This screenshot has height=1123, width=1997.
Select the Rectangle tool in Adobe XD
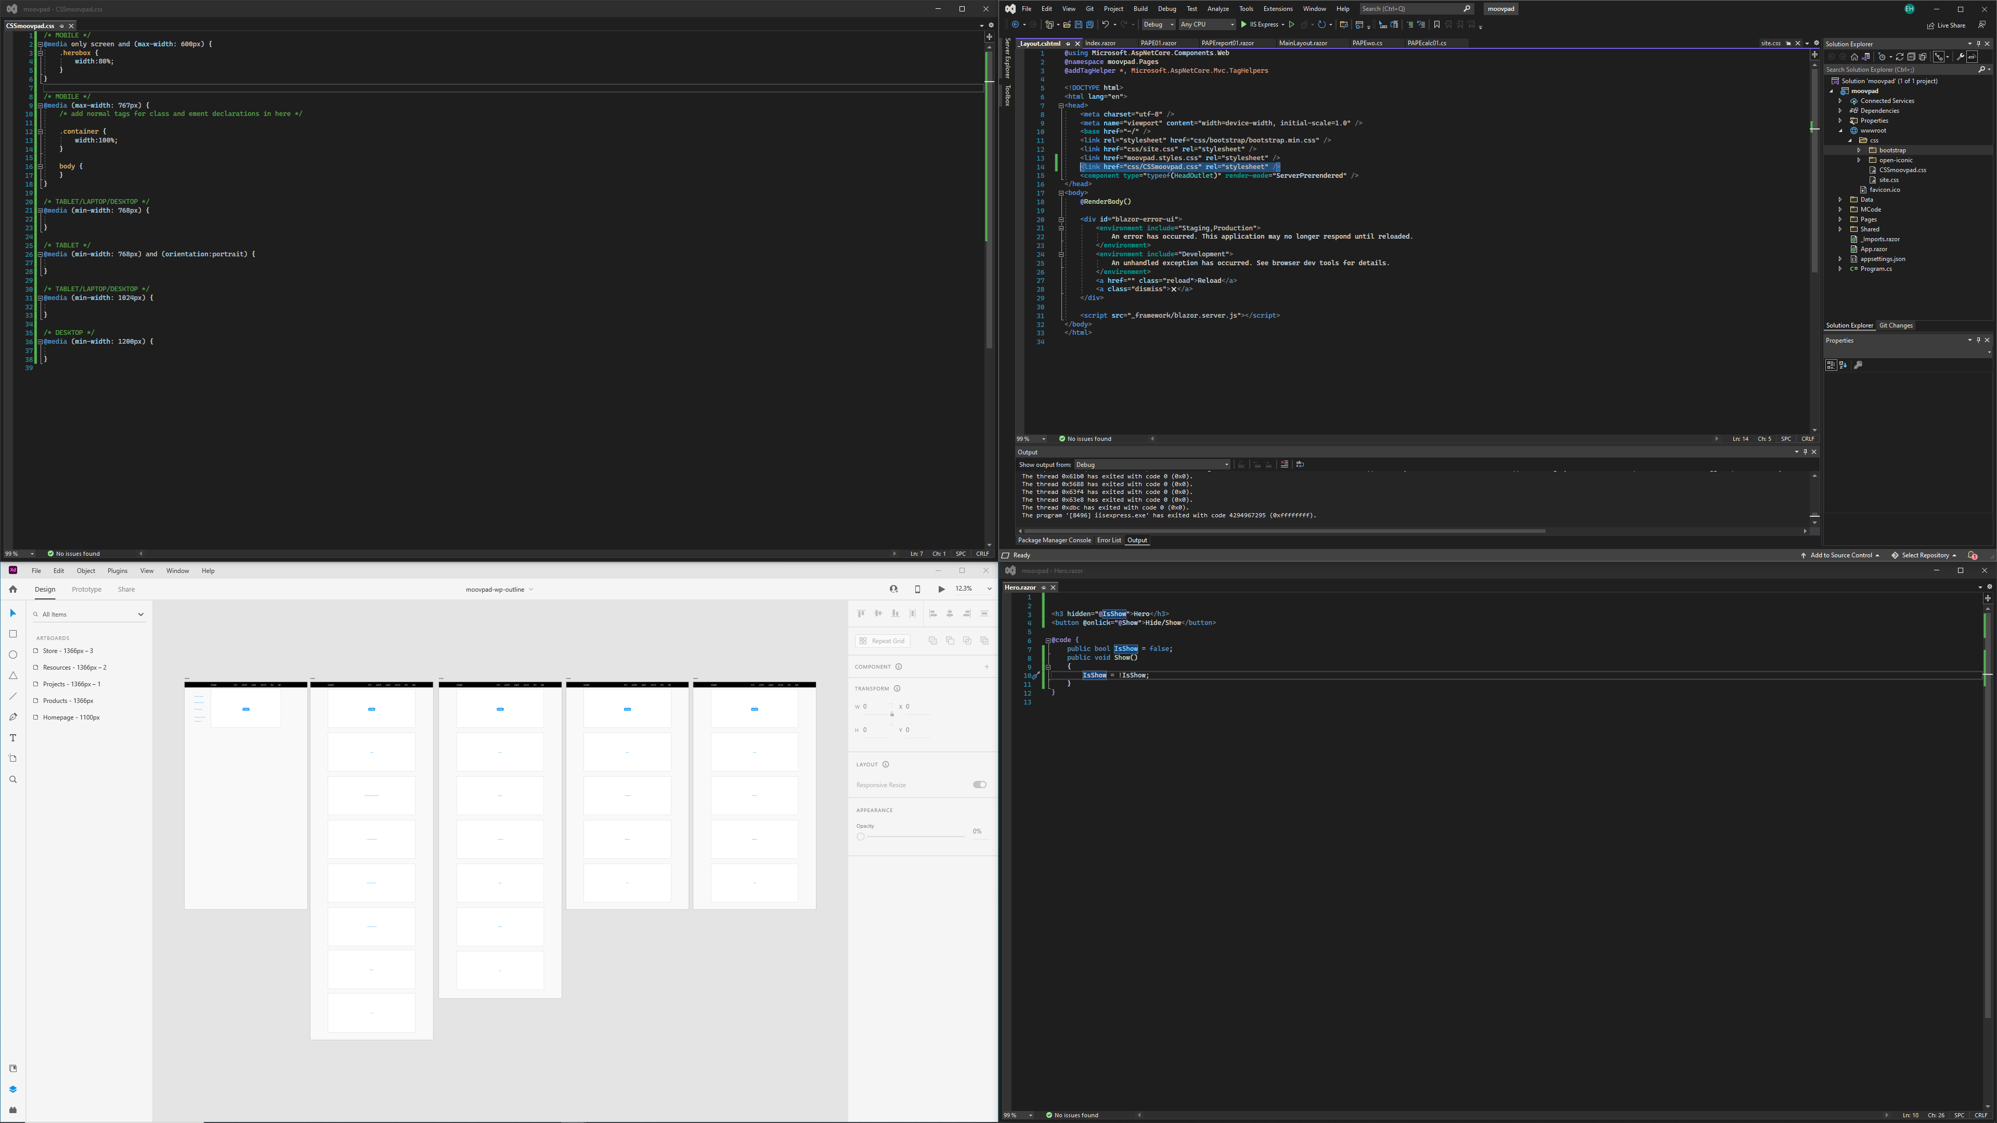pos(12,634)
